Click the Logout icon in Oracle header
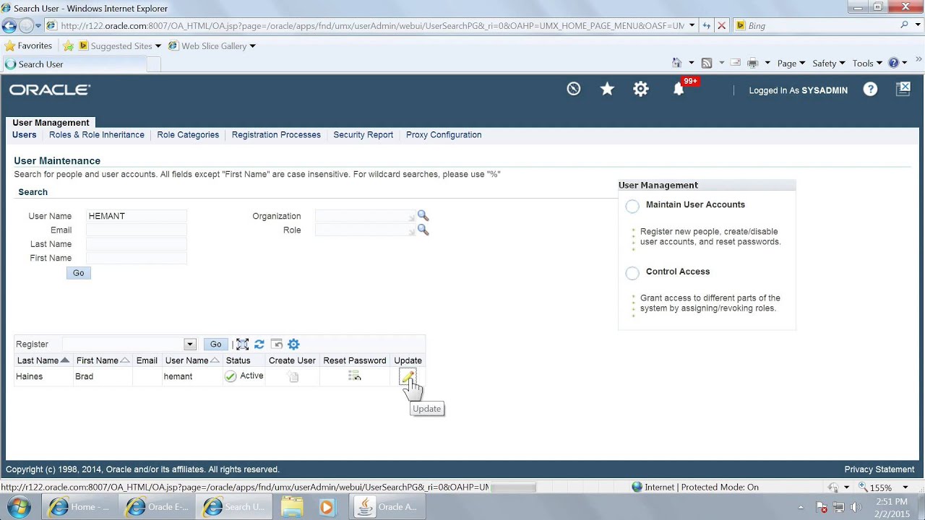Image resolution: width=925 pixels, height=520 pixels. pos(904,89)
